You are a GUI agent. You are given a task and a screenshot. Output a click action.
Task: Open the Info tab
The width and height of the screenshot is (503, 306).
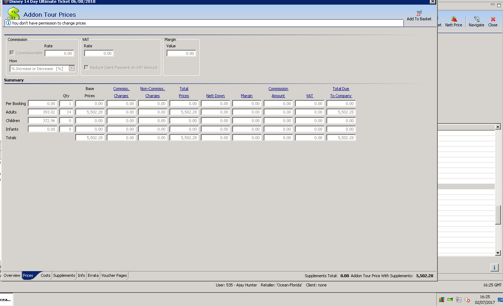[82, 275]
